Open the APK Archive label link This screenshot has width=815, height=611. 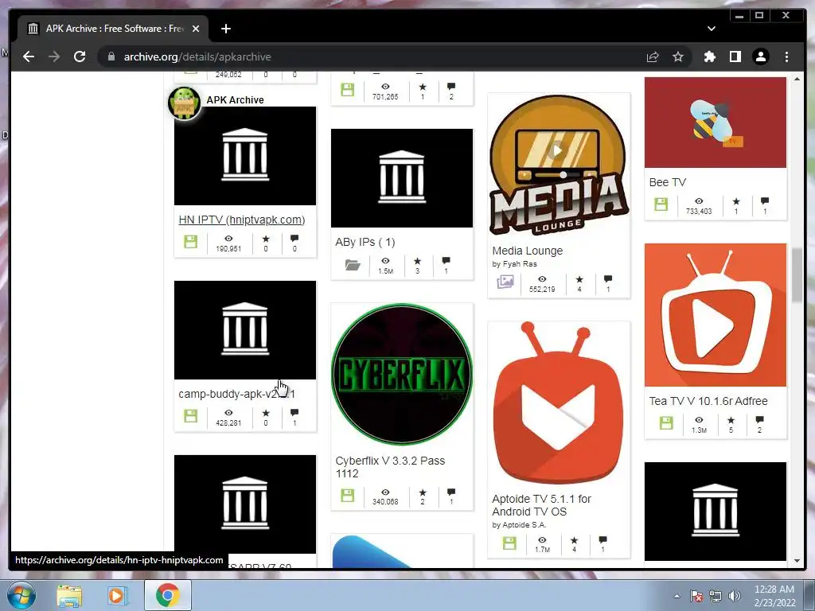tap(235, 99)
